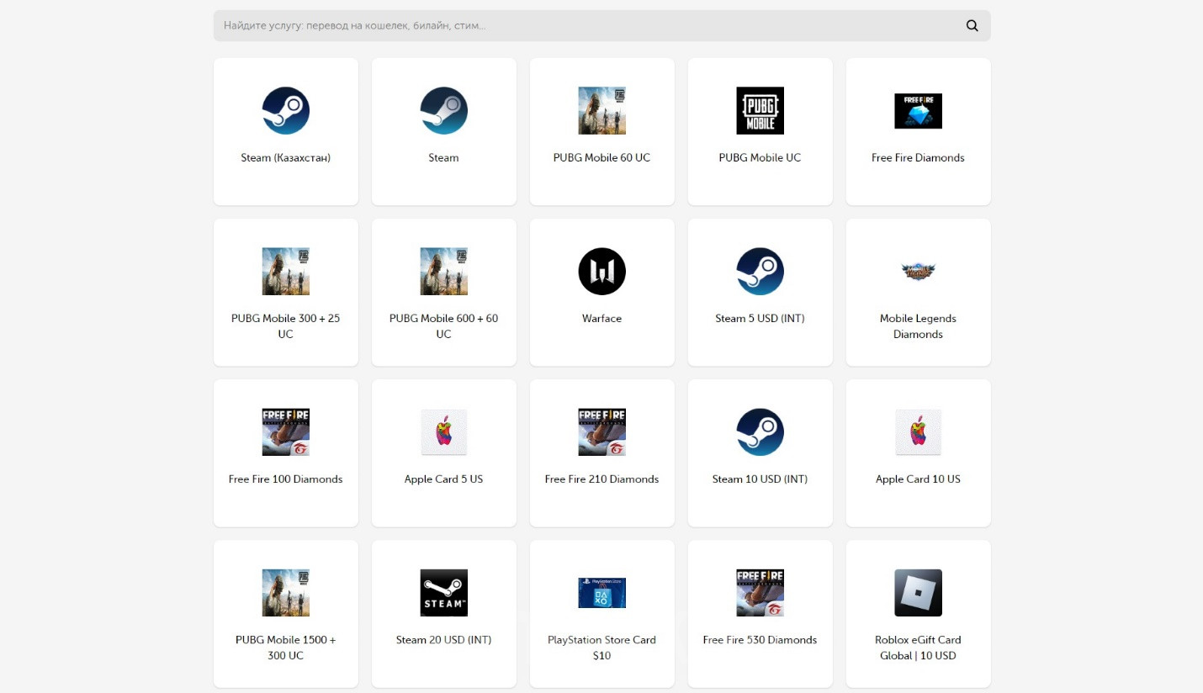Click the "PUBG Mobile 1500 + 300 UC" text
The image size is (1203, 693).
286,648
